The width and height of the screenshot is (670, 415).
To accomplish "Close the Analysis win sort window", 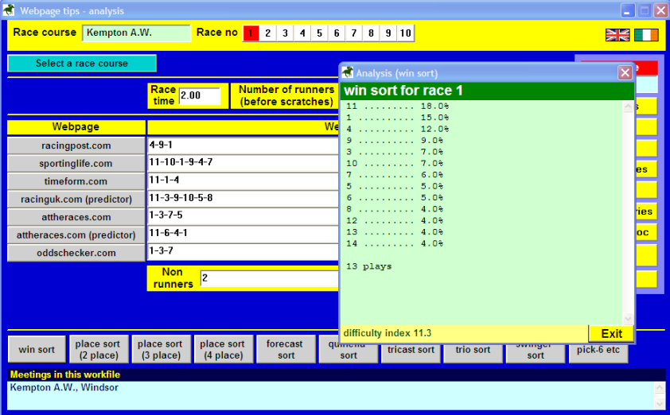I will pyautogui.click(x=625, y=72).
